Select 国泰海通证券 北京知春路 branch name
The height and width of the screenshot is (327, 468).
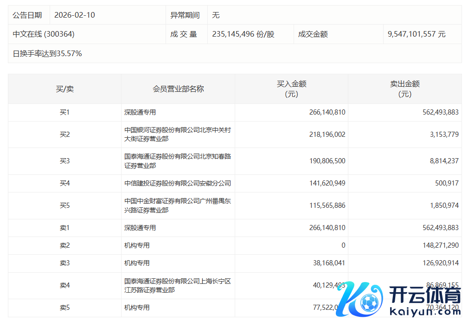pos(177,161)
